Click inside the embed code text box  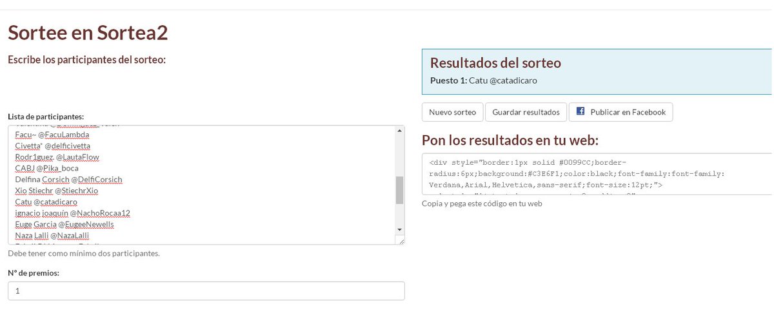[x=597, y=174]
